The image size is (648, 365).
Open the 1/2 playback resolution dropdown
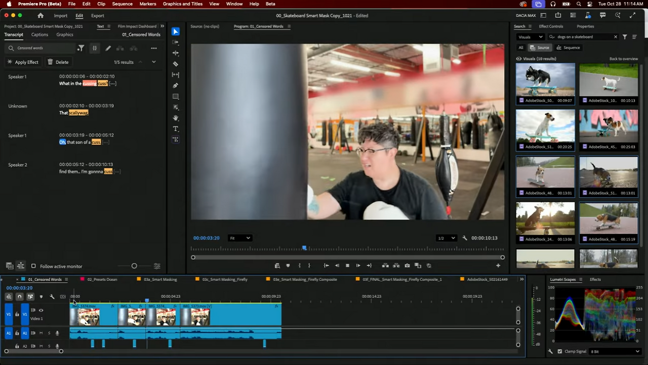[x=446, y=238]
